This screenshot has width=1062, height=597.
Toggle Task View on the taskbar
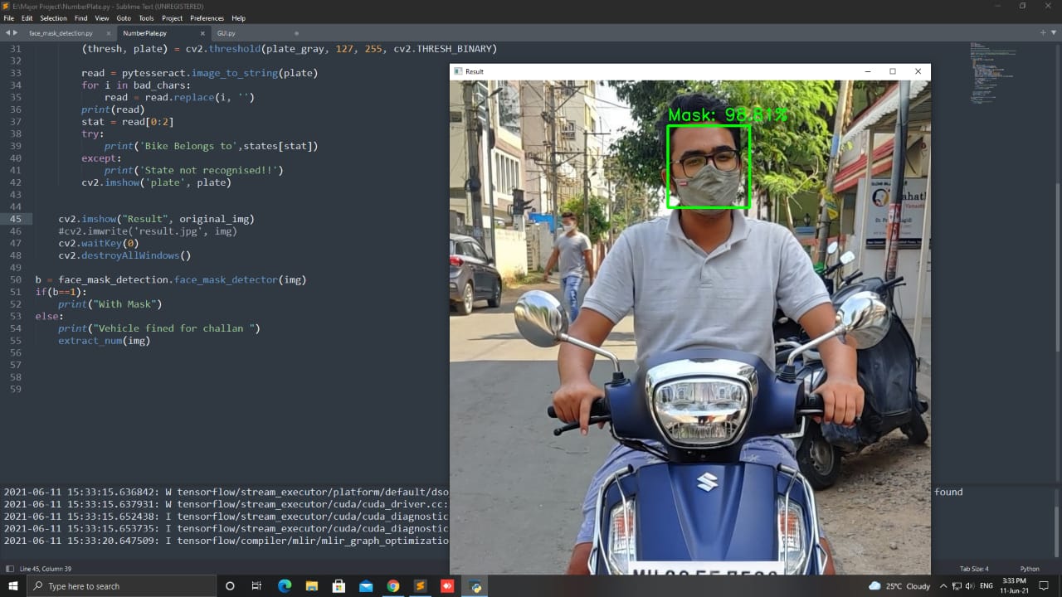pyautogui.click(x=257, y=586)
